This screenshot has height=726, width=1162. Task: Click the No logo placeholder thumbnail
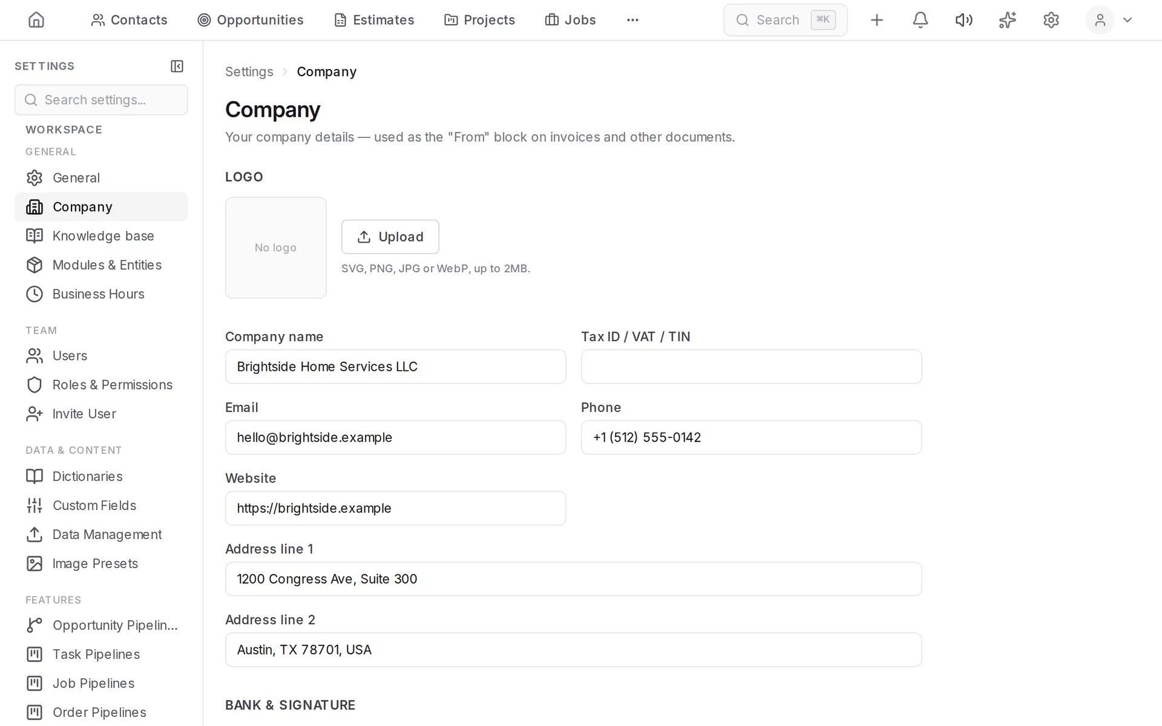tap(276, 247)
